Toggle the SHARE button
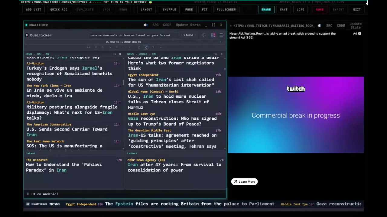Screen dimensions: 387x217 coord(266,9)
